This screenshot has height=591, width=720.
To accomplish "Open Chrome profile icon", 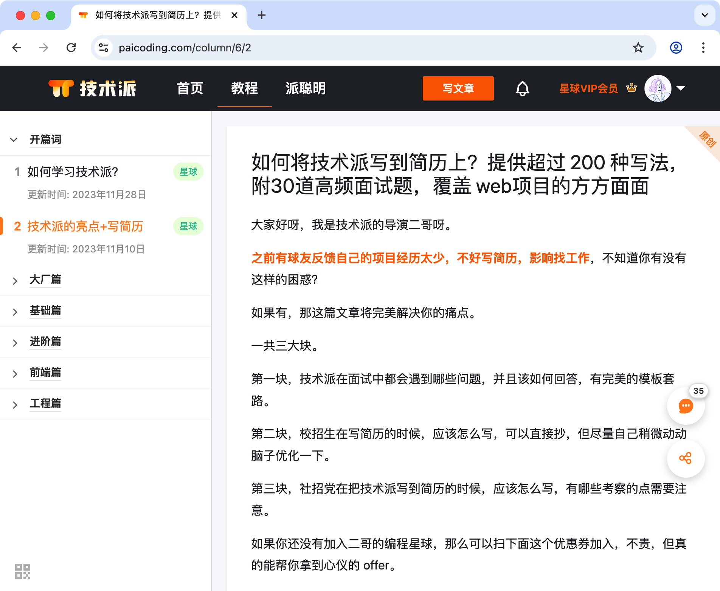I will [x=676, y=48].
